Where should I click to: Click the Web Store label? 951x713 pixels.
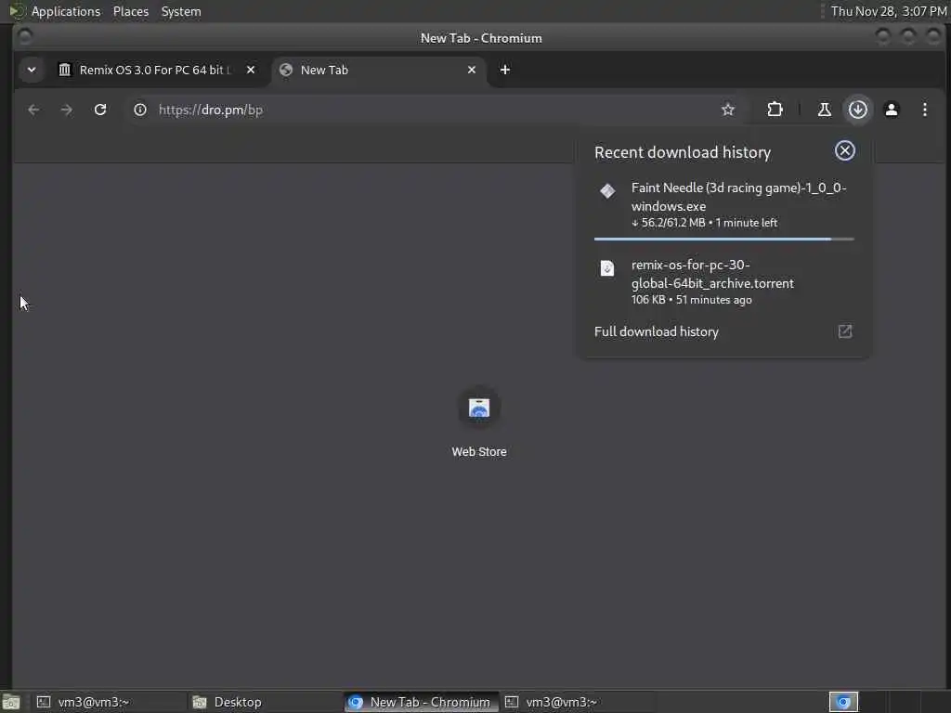pos(479,452)
